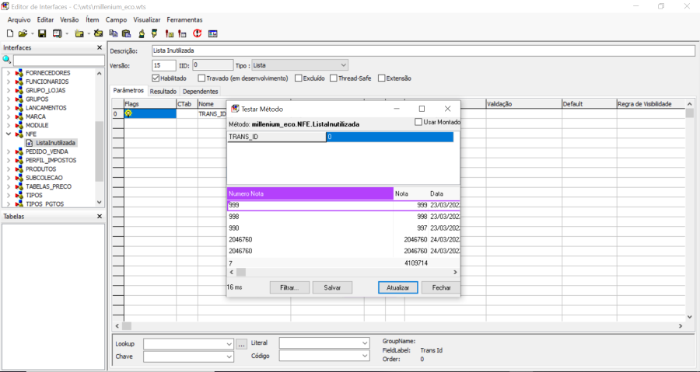Click the new folder with sparkle icon

point(79,33)
